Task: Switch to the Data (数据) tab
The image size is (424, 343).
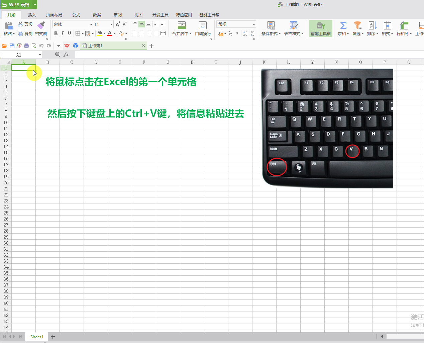Action: (x=97, y=15)
